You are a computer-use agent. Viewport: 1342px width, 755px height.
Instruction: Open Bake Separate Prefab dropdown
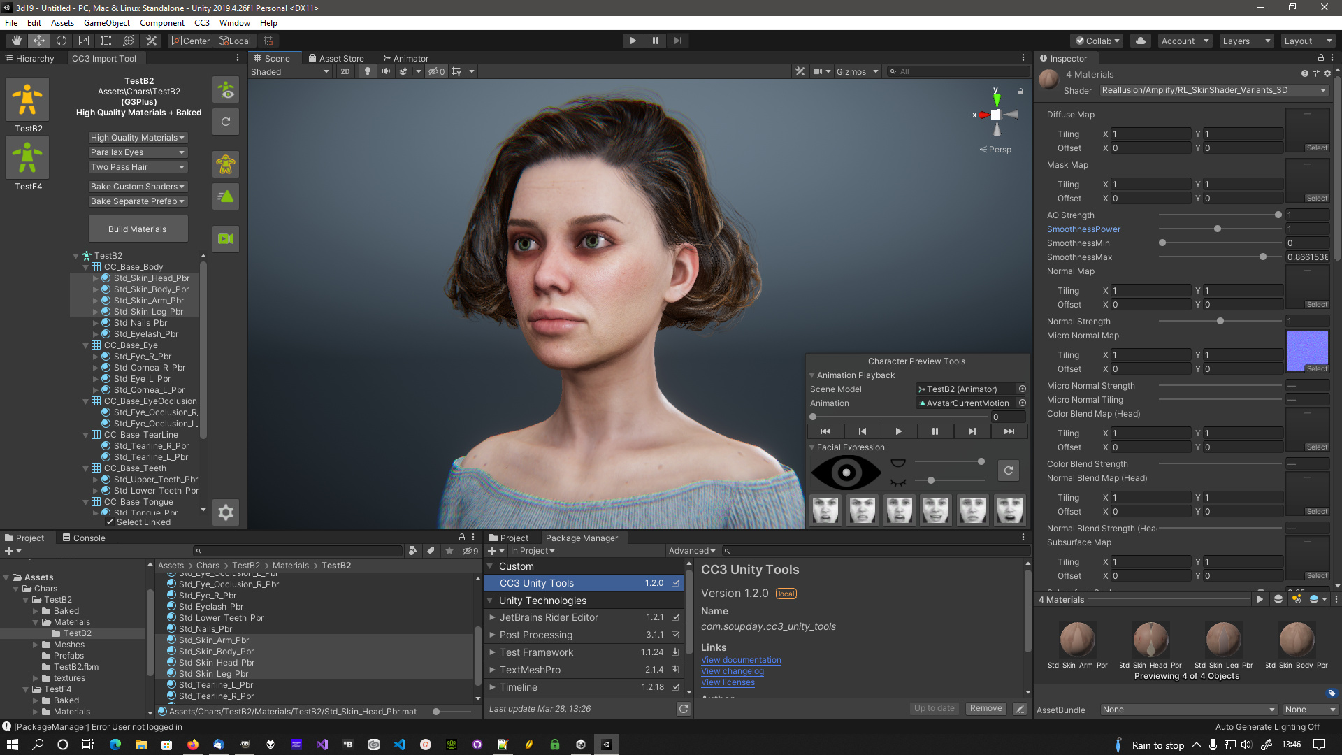tap(138, 201)
